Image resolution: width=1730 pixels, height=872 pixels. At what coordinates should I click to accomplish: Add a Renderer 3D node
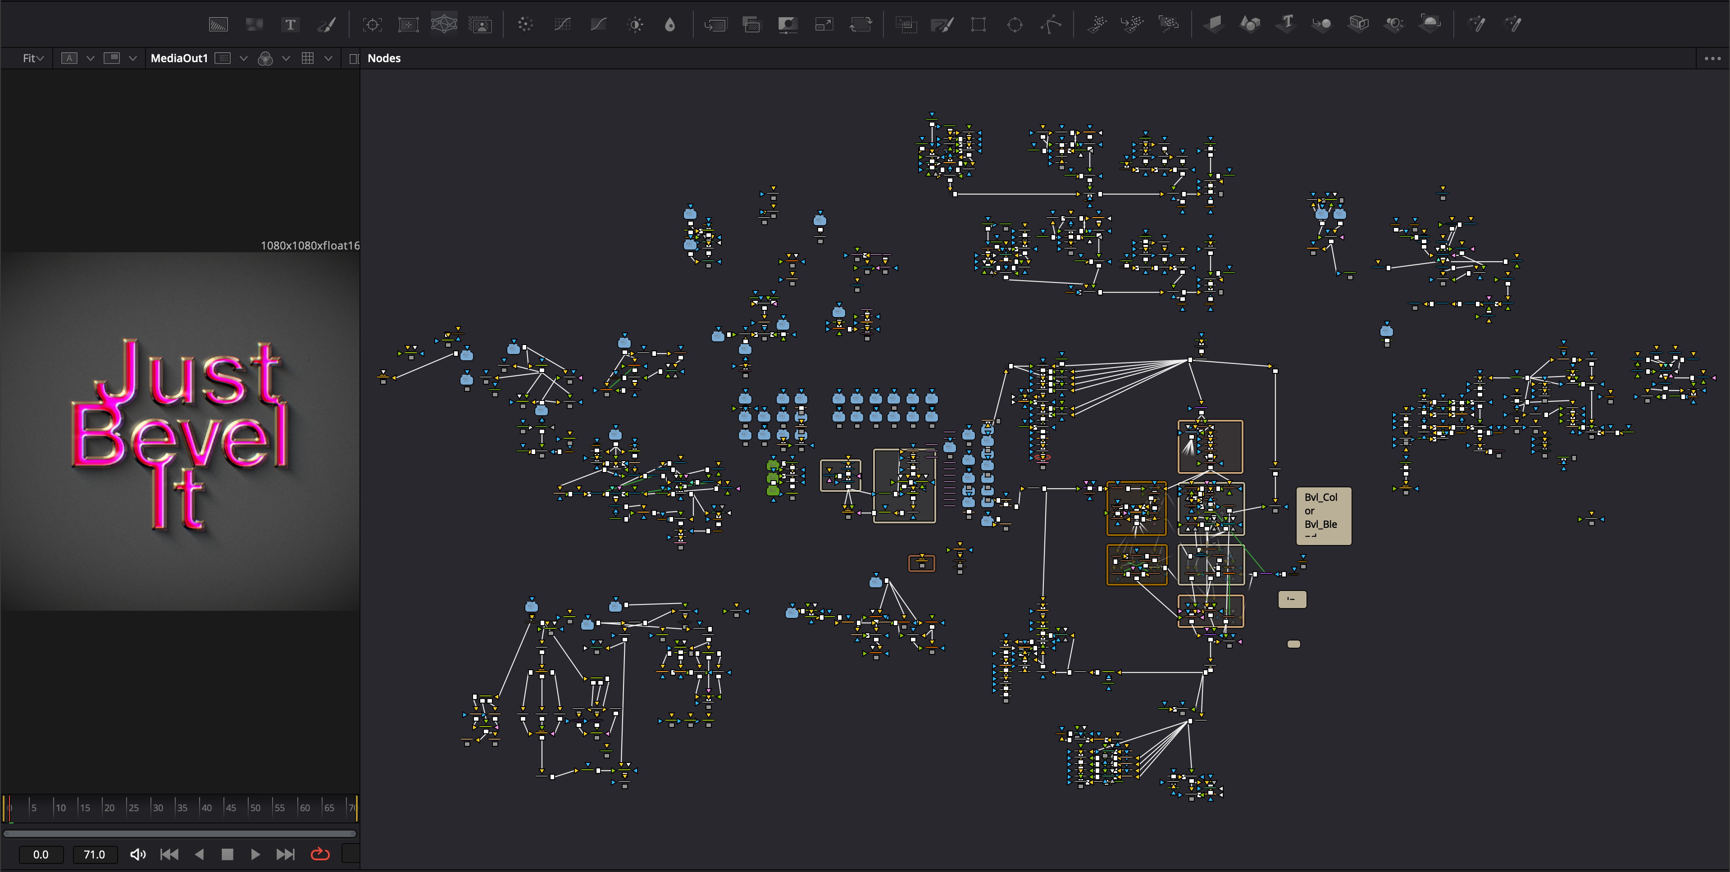[1430, 25]
